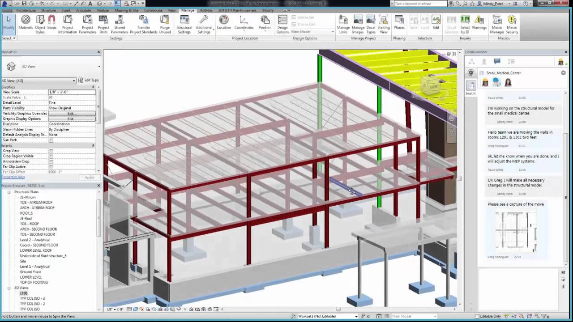
Task: Toggle the Annotation Crop checkbox
Action: pos(51,161)
